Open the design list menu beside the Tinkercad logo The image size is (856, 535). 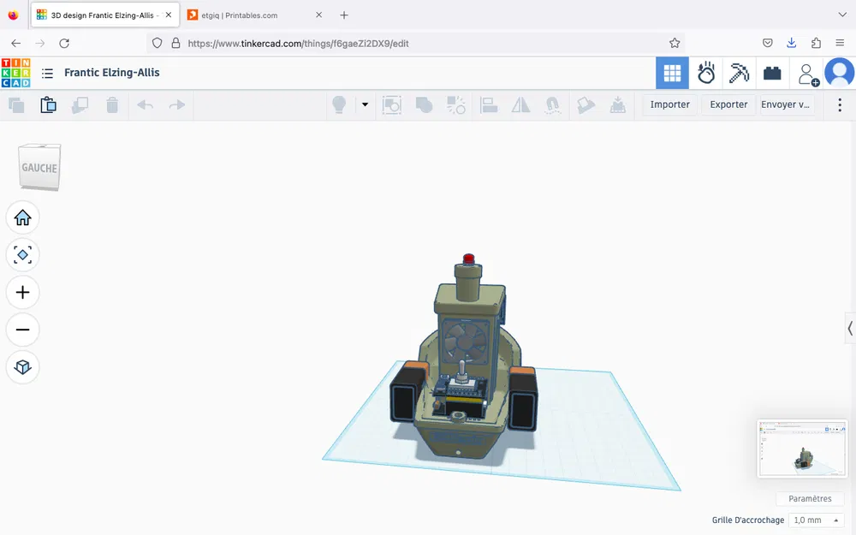tap(47, 73)
